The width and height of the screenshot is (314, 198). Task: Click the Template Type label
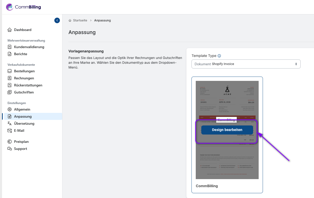[x=204, y=56]
